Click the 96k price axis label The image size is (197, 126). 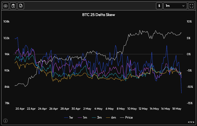coord(6,54)
